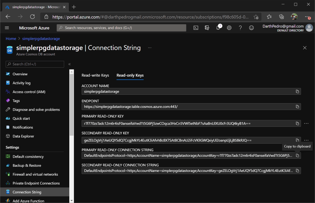315x203 pixels.
Task: Copy Secondary Read-Only Connection String
Action: (x=297, y=171)
